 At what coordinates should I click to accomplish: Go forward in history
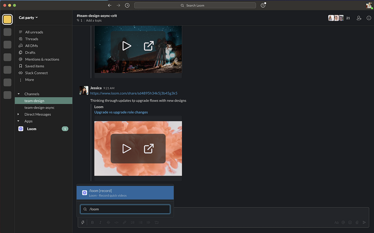118,5
